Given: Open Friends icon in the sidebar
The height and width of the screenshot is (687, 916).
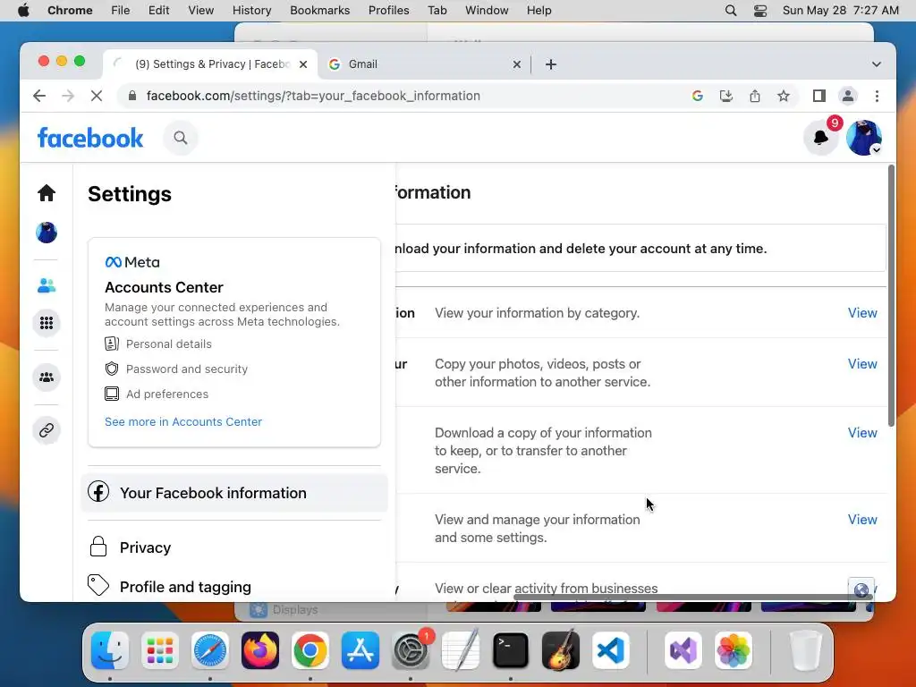Looking at the screenshot, I should pos(47,285).
